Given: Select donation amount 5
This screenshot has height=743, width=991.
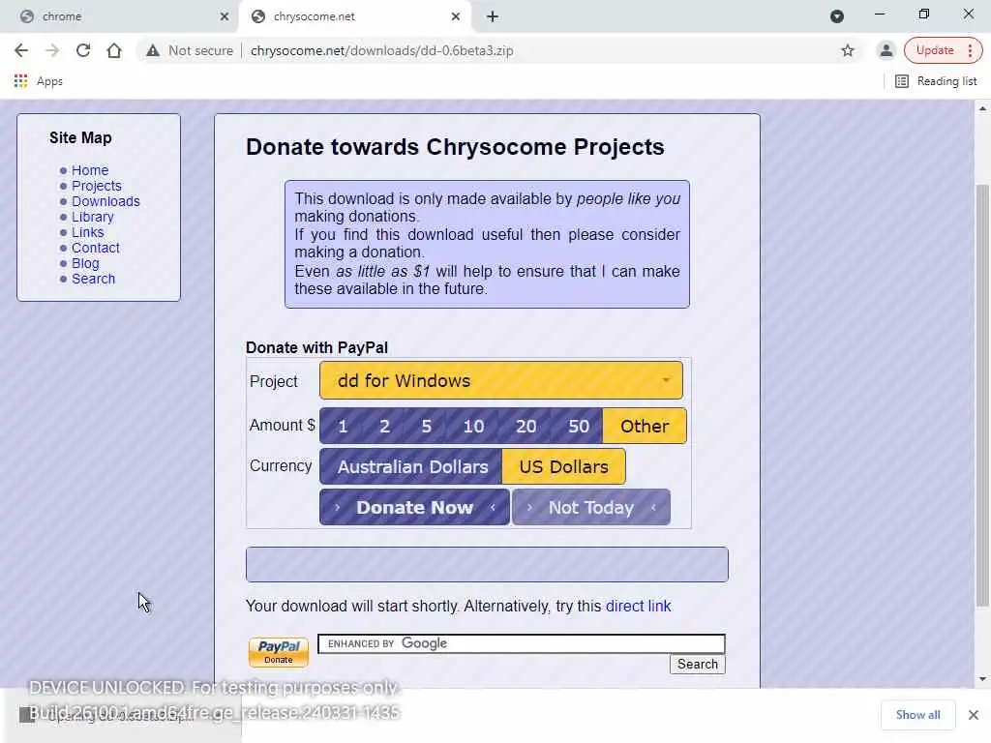Looking at the screenshot, I should 426,426.
